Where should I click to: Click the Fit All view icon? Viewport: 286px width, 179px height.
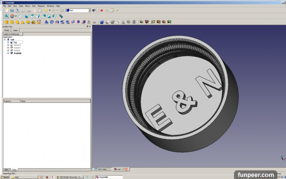(7, 16)
